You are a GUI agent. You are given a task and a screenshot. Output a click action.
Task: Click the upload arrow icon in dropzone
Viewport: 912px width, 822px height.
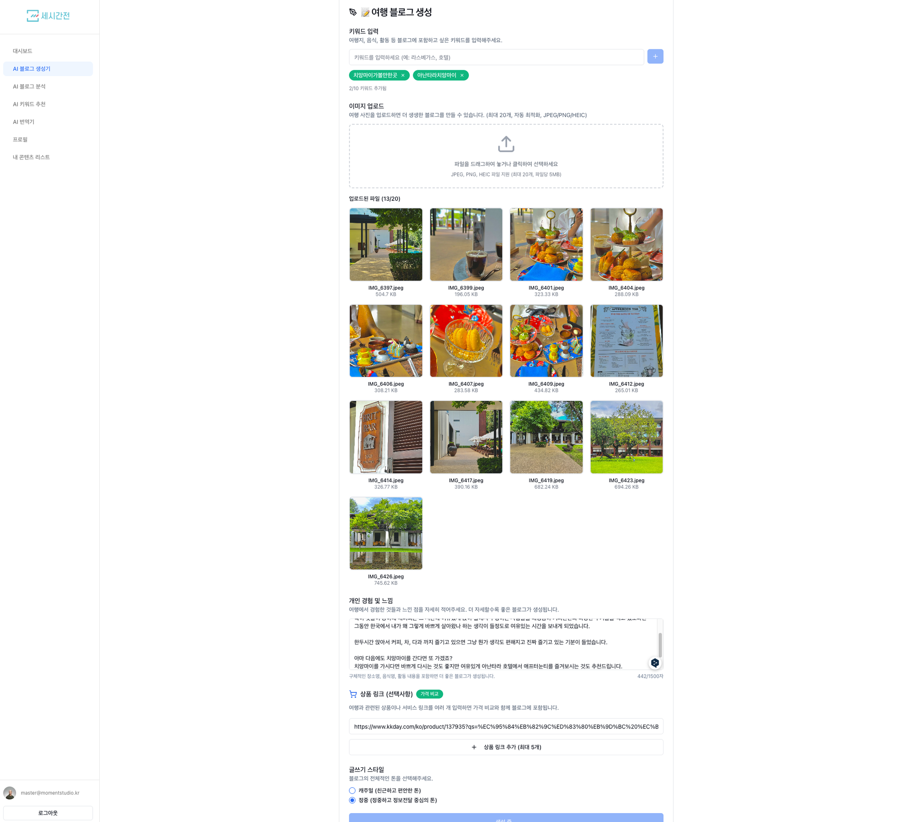[x=506, y=144]
